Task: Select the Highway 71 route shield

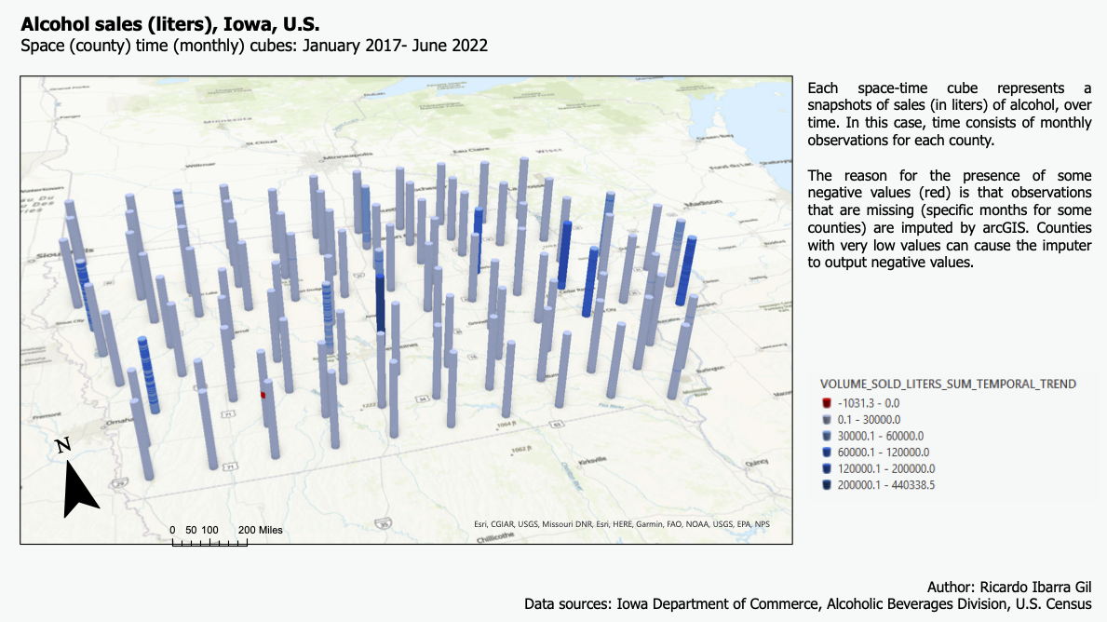Action: (x=226, y=413)
